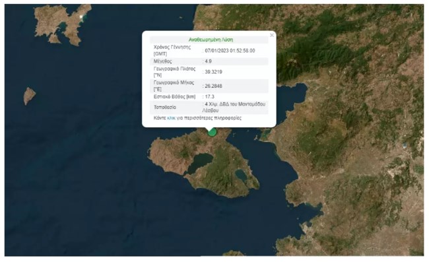Select the 'Γεωγραφικό Μήκος [°E]' label
The image size is (429, 262).
174,86
